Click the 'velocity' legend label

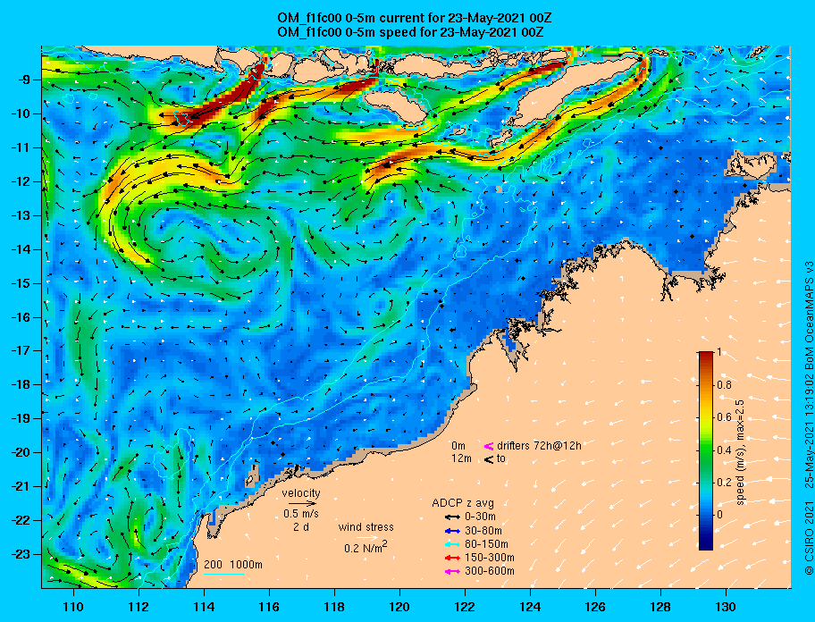(301, 492)
